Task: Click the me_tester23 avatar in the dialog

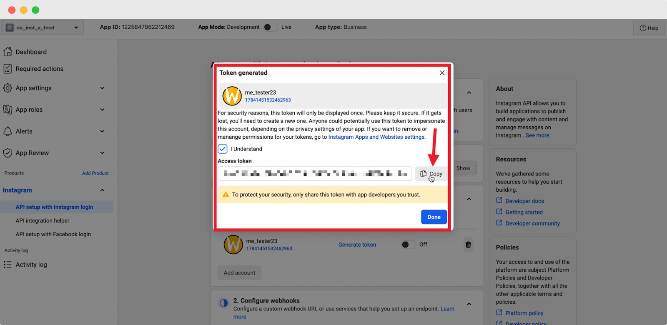Action: coord(232,96)
